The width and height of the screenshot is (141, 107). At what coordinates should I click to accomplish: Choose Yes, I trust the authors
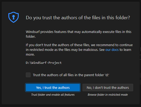pyautogui.click(x=53, y=87)
